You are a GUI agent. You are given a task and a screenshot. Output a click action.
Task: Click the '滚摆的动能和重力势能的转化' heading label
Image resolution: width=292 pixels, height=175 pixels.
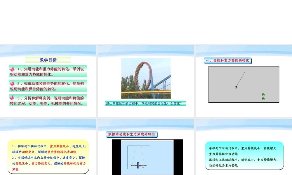(132, 134)
